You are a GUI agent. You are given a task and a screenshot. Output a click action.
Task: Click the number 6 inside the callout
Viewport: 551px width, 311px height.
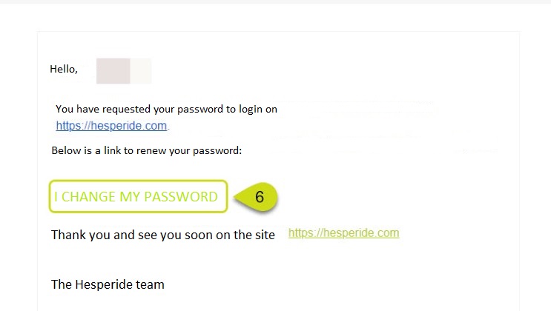(x=260, y=197)
